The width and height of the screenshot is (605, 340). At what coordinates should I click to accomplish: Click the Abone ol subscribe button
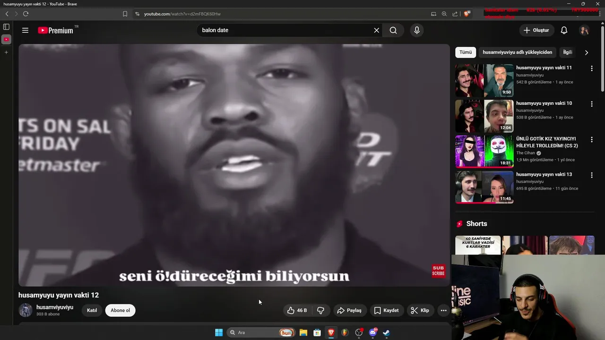pos(120,310)
